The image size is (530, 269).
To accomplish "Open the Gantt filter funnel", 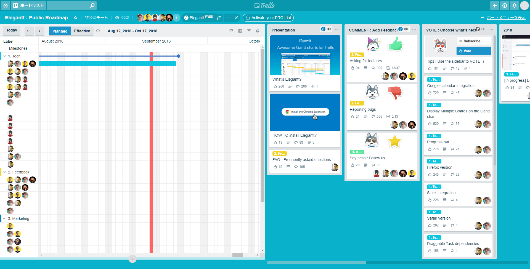I will pos(249,31).
